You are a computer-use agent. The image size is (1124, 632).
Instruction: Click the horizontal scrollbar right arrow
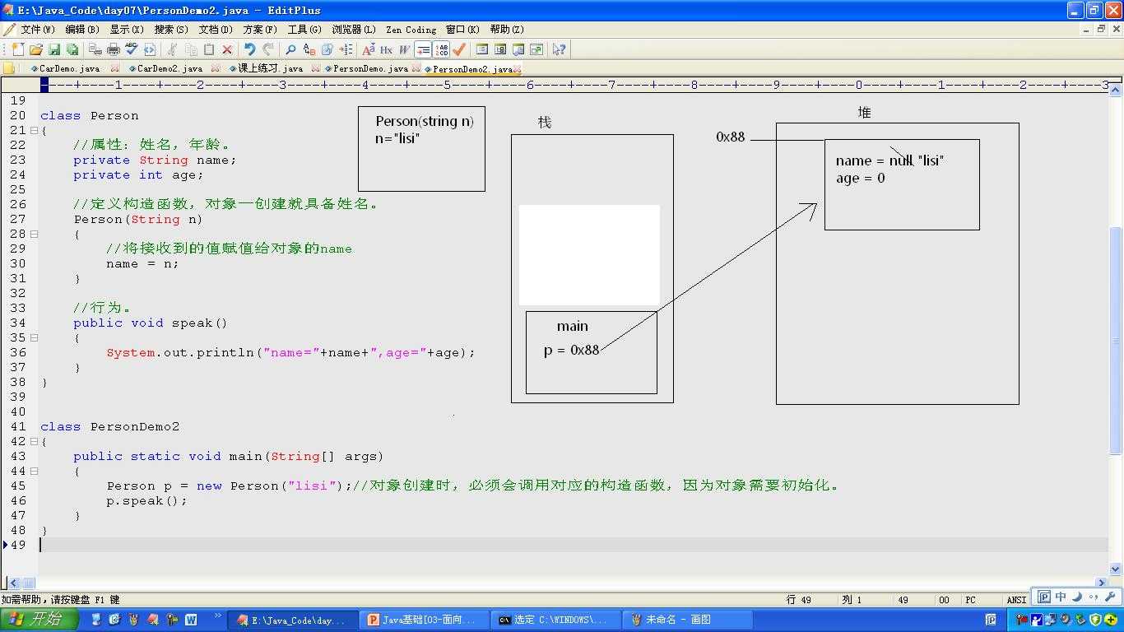pyautogui.click(x=1103, y=583)
